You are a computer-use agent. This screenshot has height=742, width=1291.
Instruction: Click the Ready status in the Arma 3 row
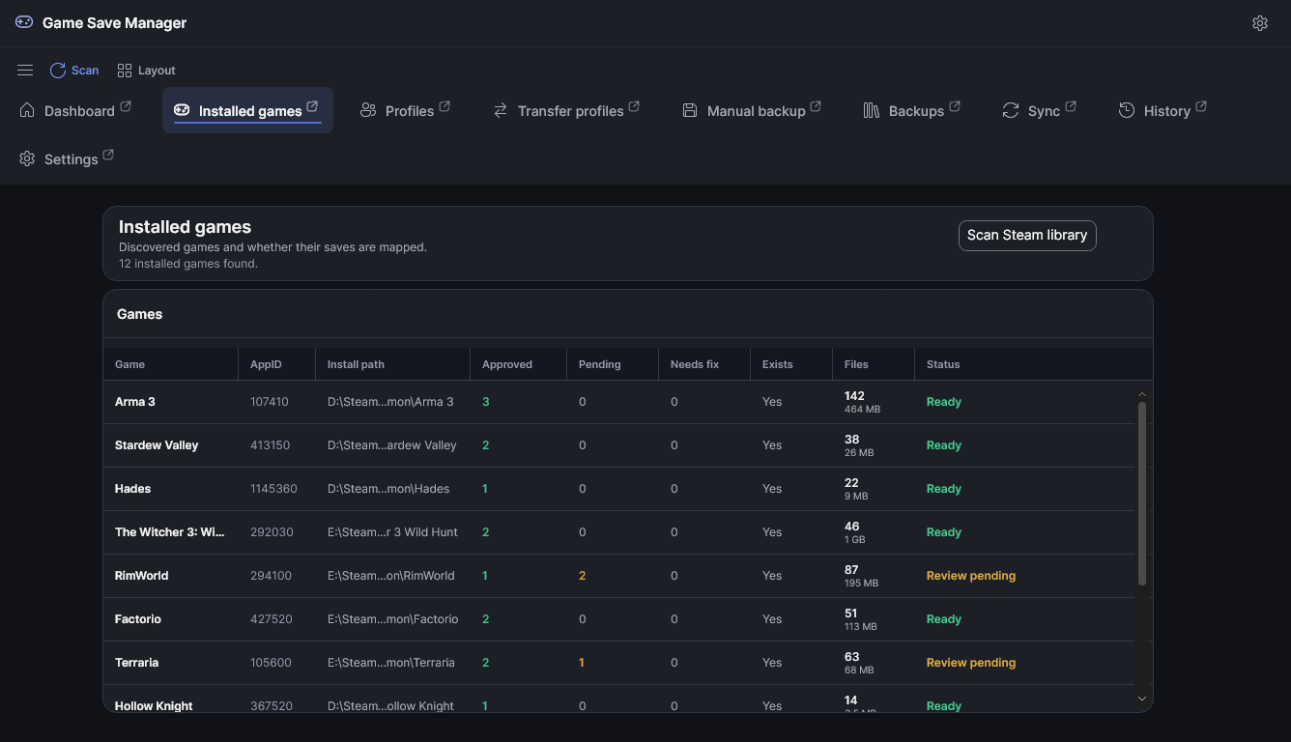click(x=944, y=402)
